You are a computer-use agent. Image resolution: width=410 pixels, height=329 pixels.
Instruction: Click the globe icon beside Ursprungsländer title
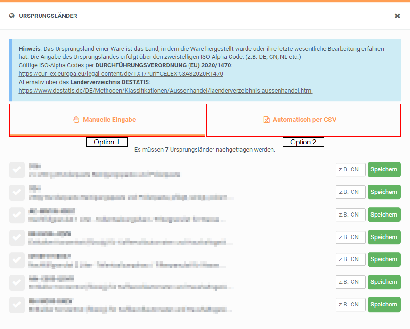click(12, 16)
